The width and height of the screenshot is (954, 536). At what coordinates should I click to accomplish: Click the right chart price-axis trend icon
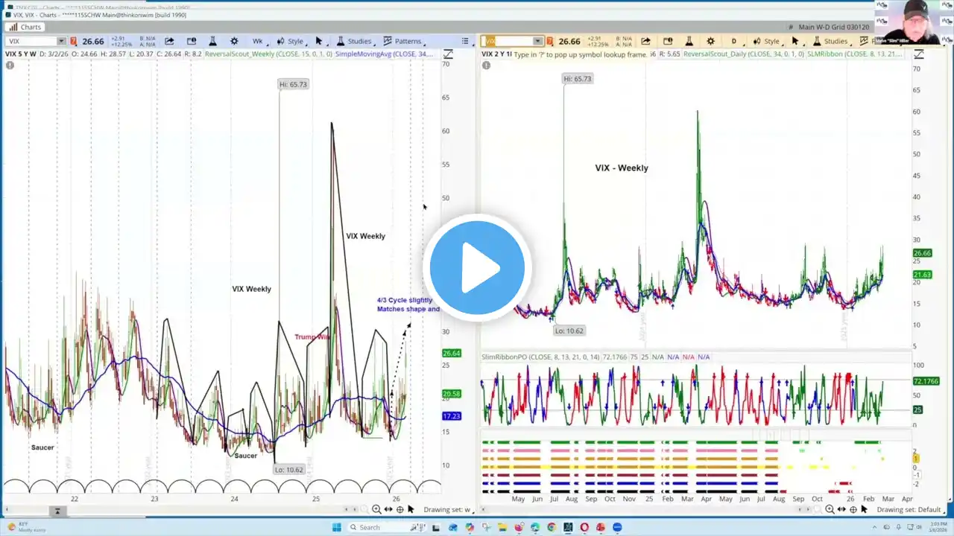point(918,54)
